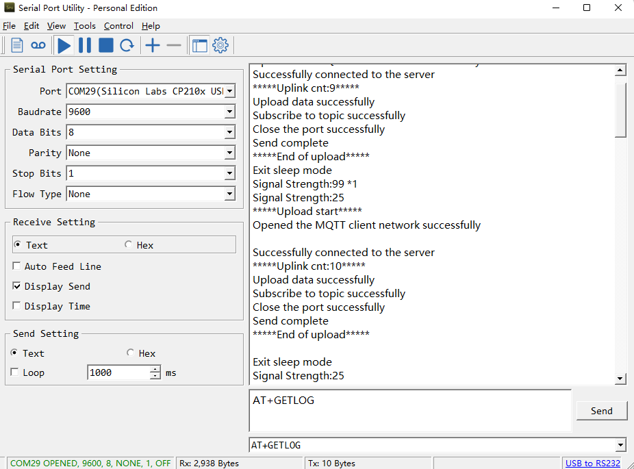Expand the Flow Type dropdown
Screen dimensions: 634x469
coord(229,194)
